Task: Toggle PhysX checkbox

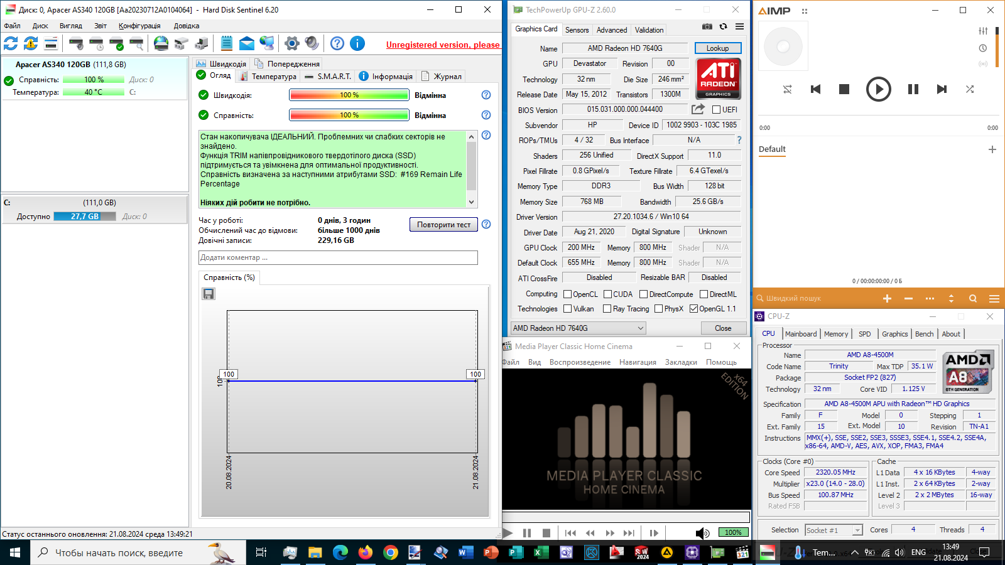Action: [x=659, y=309]
